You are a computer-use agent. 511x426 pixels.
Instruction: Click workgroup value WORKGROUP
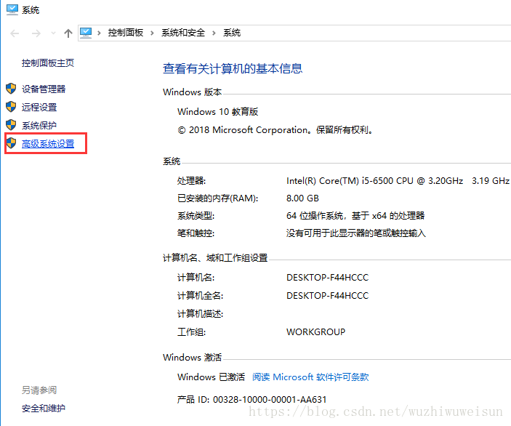[x=315, y=332]
